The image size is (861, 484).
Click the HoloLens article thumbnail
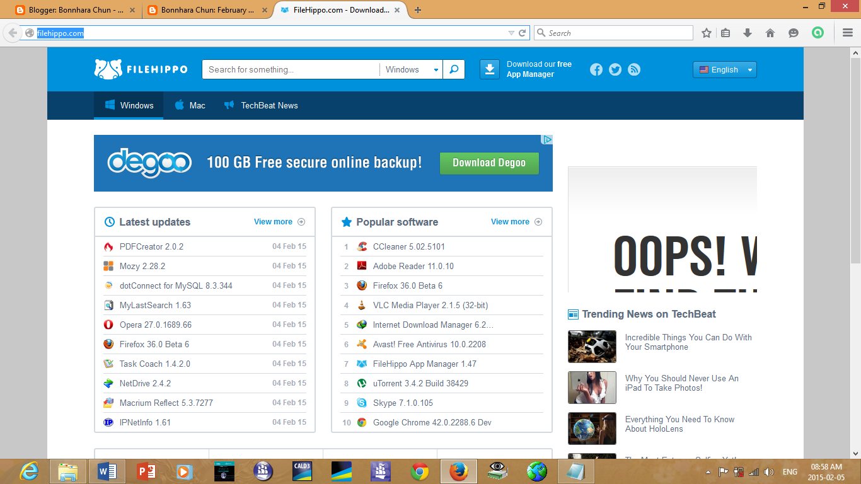pos(592,429)
